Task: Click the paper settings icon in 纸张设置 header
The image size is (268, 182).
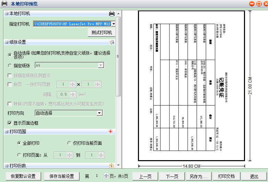Action: click(112, 42)
